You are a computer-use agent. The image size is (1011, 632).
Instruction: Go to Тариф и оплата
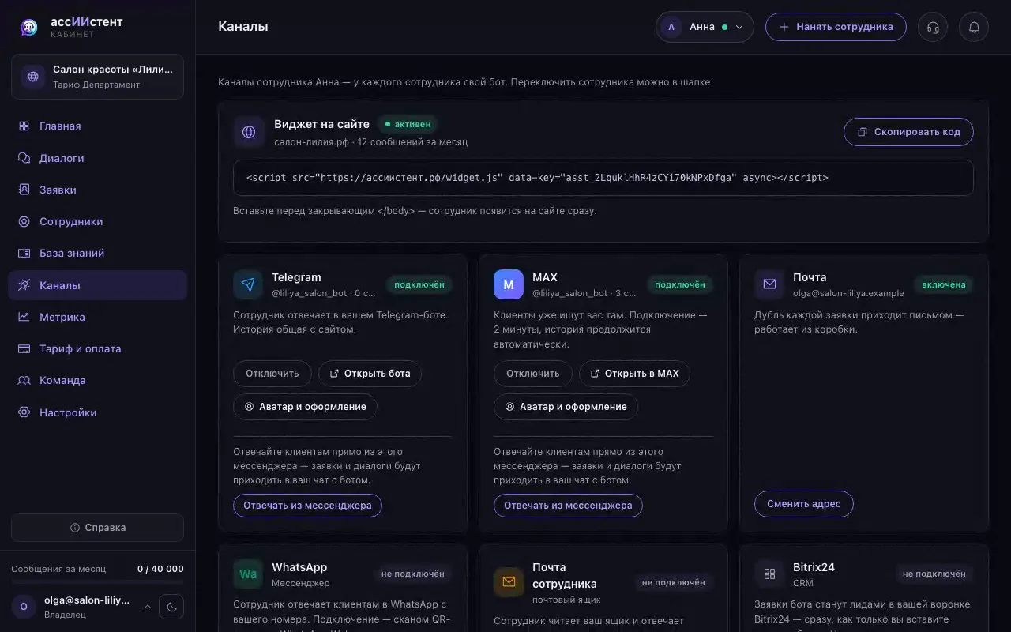coord(97,348)
